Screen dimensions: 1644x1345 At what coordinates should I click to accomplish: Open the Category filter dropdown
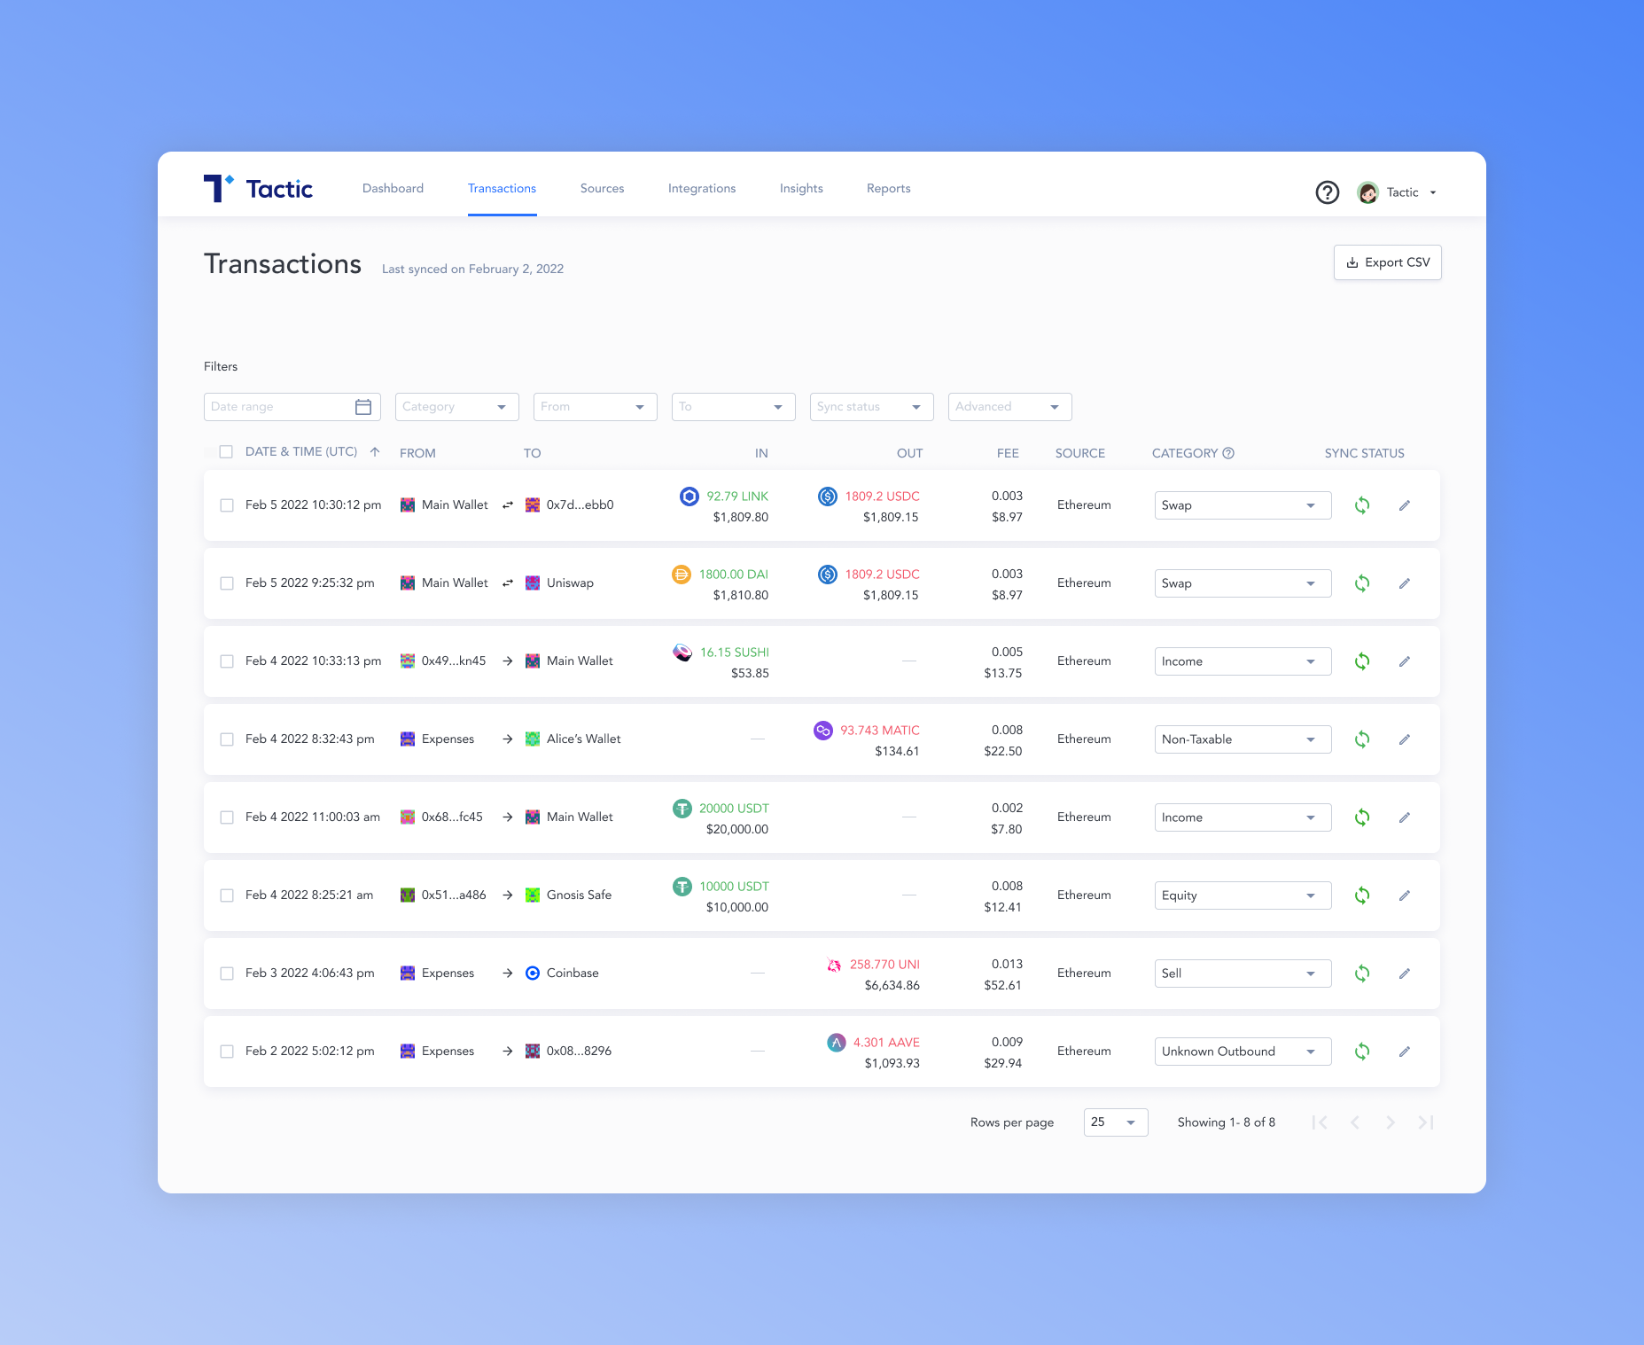[x=457, y=407]
